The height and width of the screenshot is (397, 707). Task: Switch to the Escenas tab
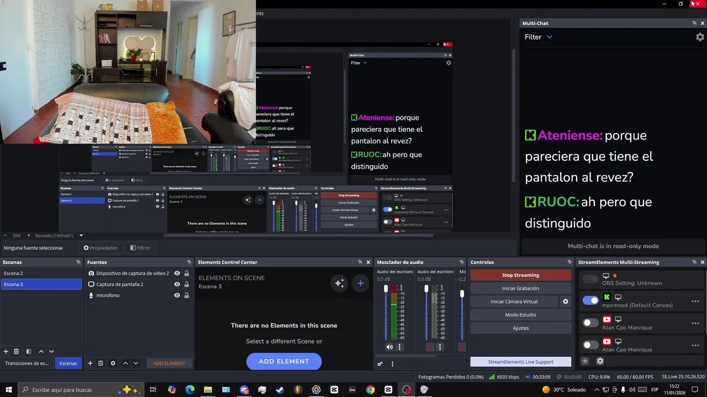pyautogui.click(x=68, y=363)
